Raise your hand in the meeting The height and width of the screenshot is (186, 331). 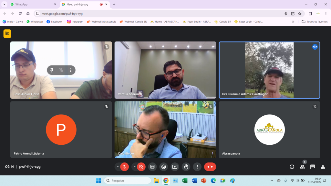(186, 167)
